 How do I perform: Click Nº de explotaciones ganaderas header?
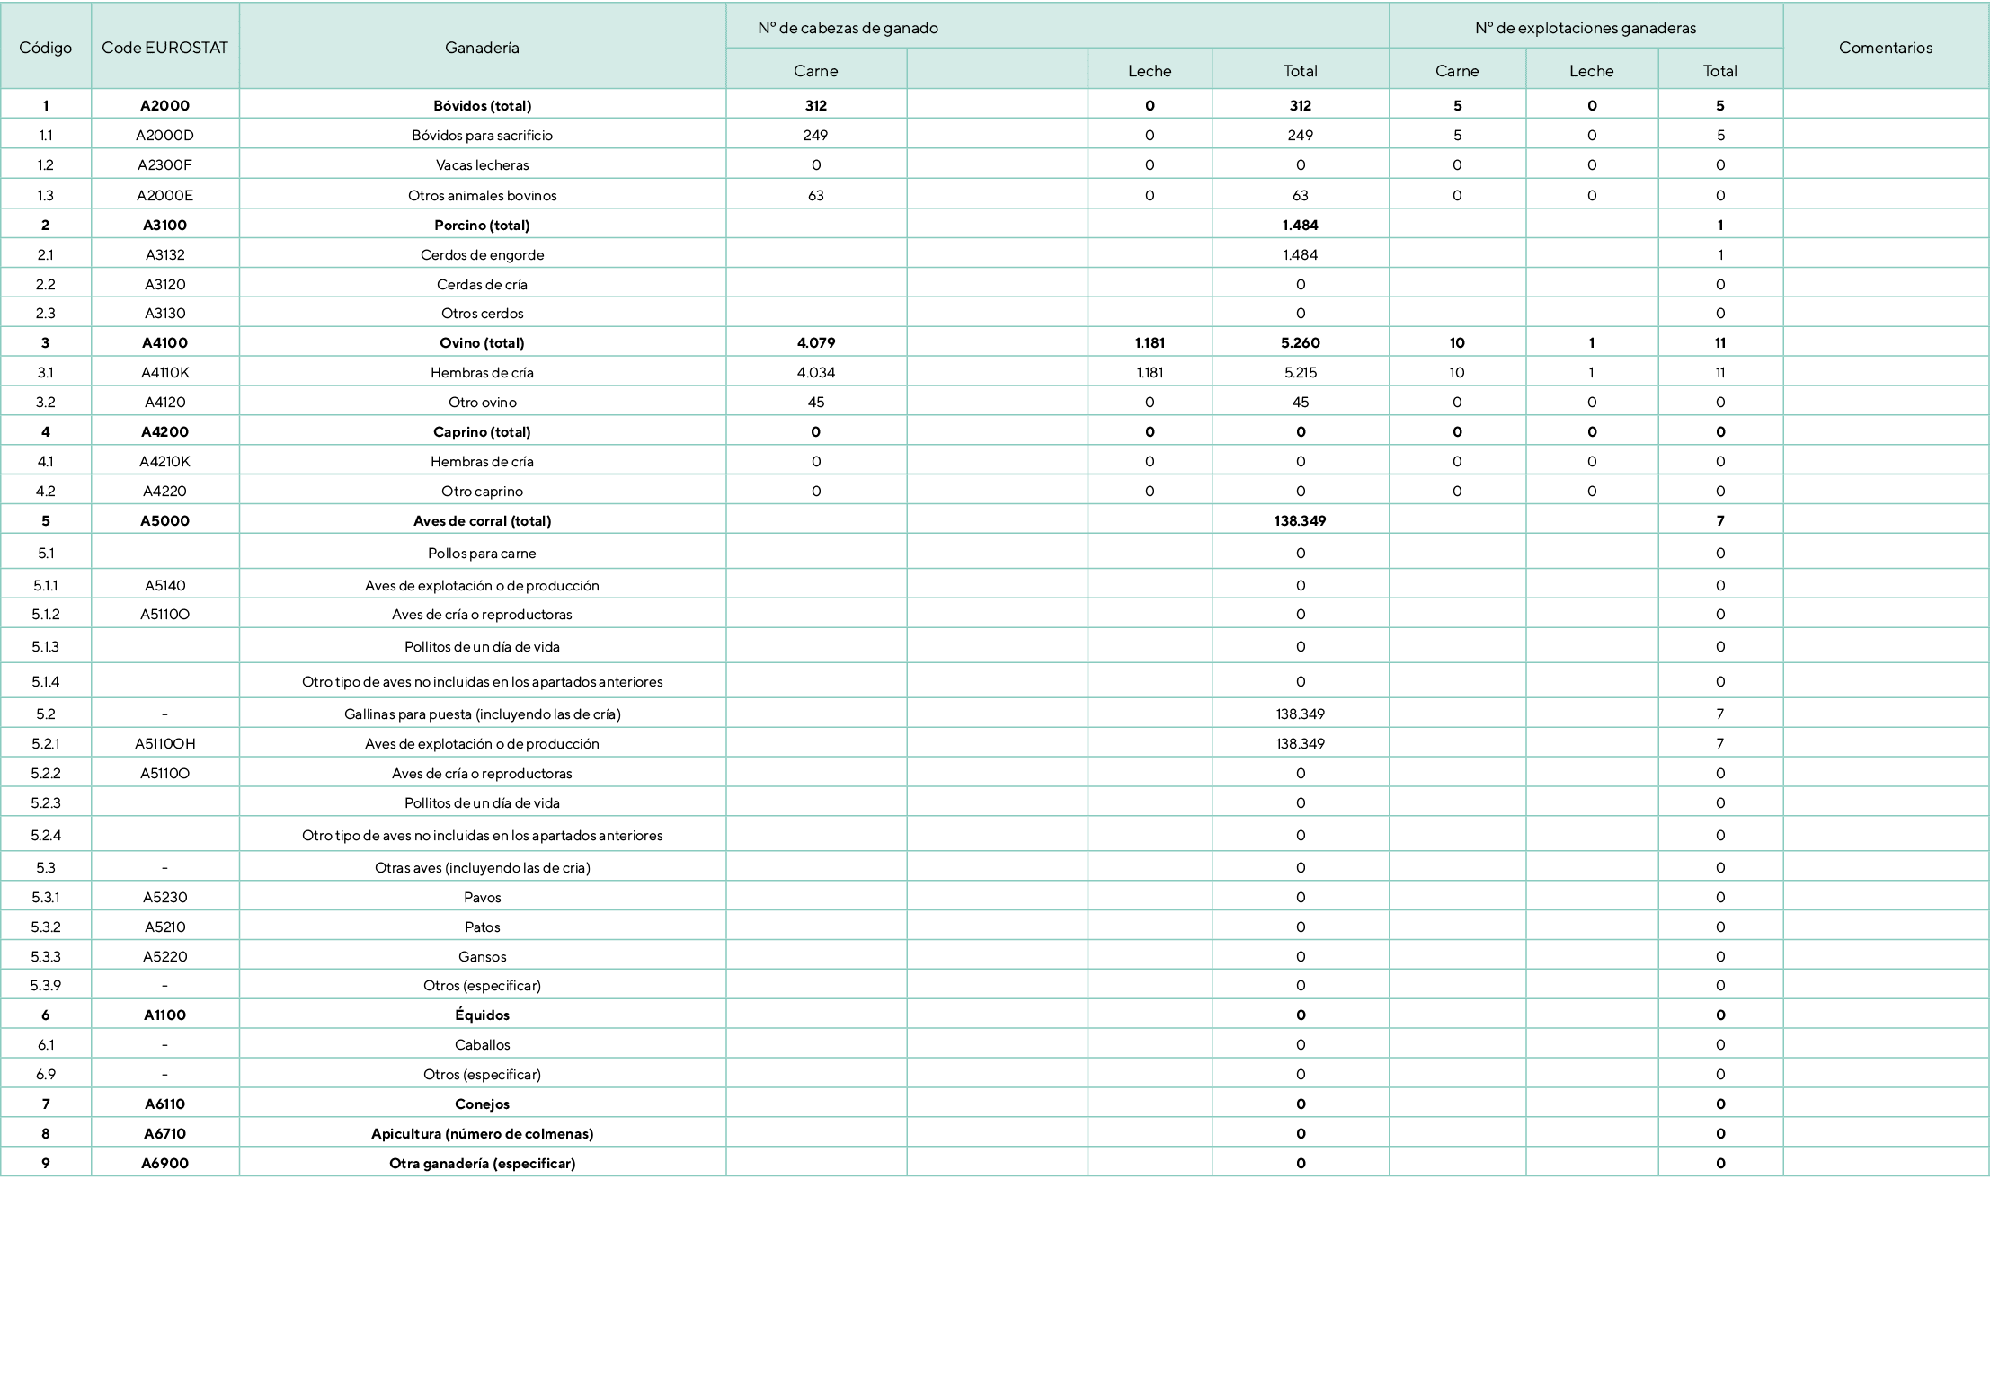point(1585,28)
